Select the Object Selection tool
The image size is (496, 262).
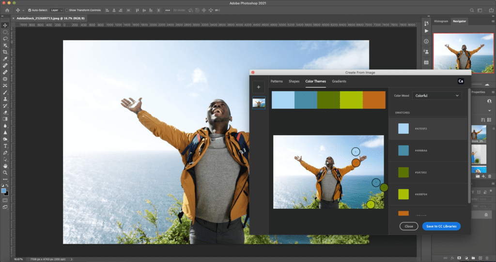(5, 45)
